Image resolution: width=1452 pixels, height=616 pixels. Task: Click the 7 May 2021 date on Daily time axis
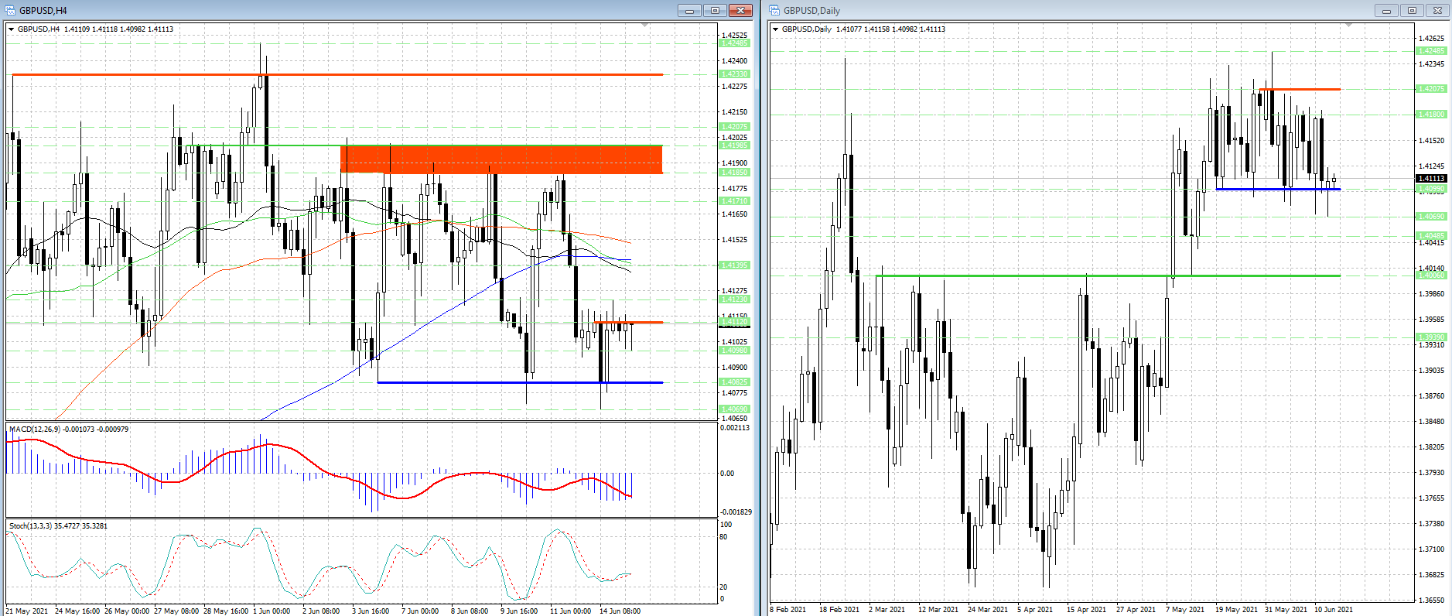pyautogui.click(x=1185, y=610)
